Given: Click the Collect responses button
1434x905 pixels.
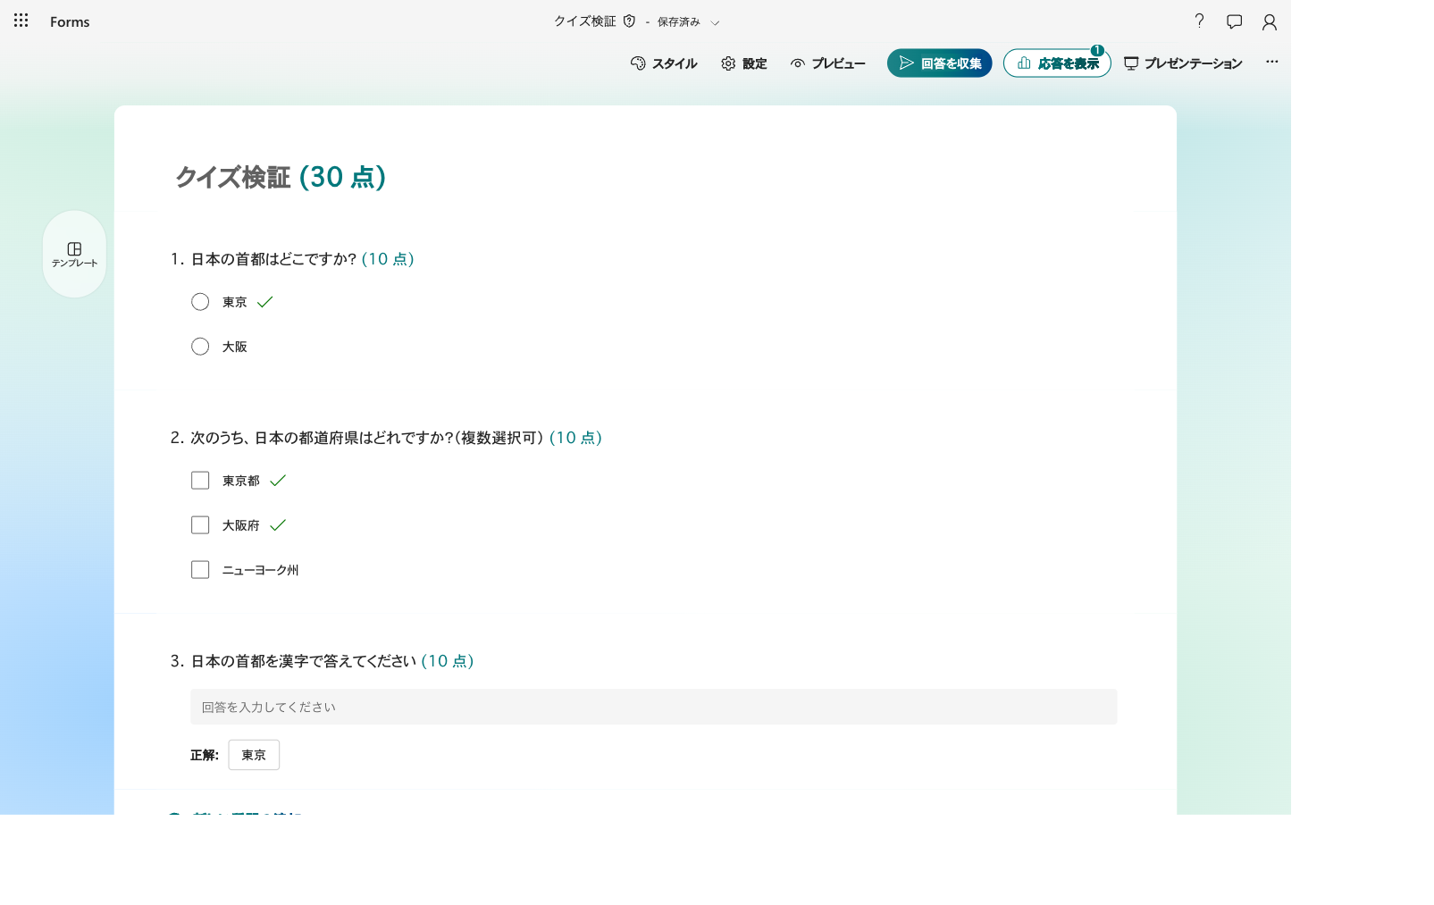Looking at the screenshot, I should point(940,63).
